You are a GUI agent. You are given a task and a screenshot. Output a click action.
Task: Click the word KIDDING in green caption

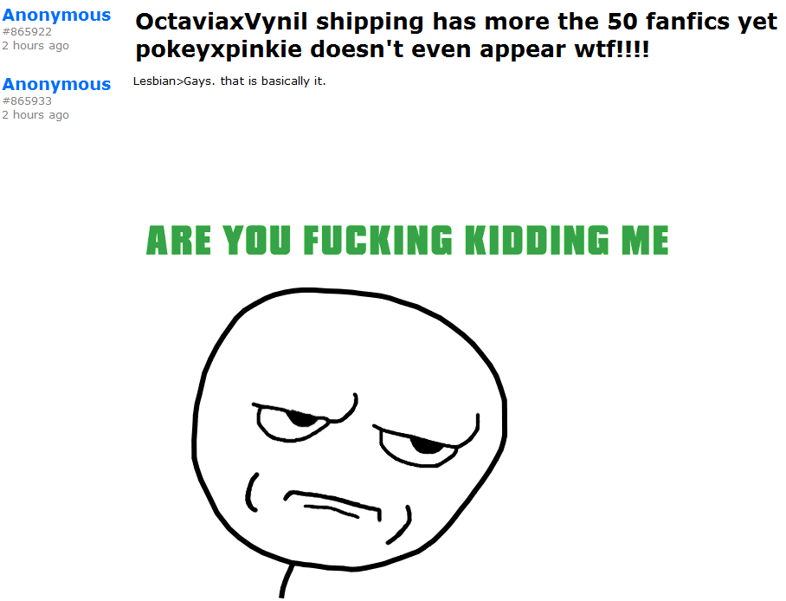(x=538, y=240)
